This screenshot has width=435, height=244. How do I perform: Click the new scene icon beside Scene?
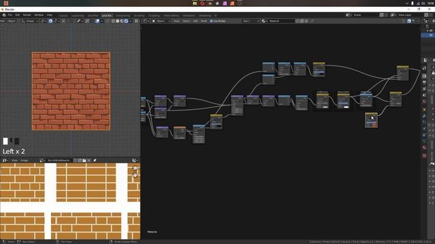(382, 15)
